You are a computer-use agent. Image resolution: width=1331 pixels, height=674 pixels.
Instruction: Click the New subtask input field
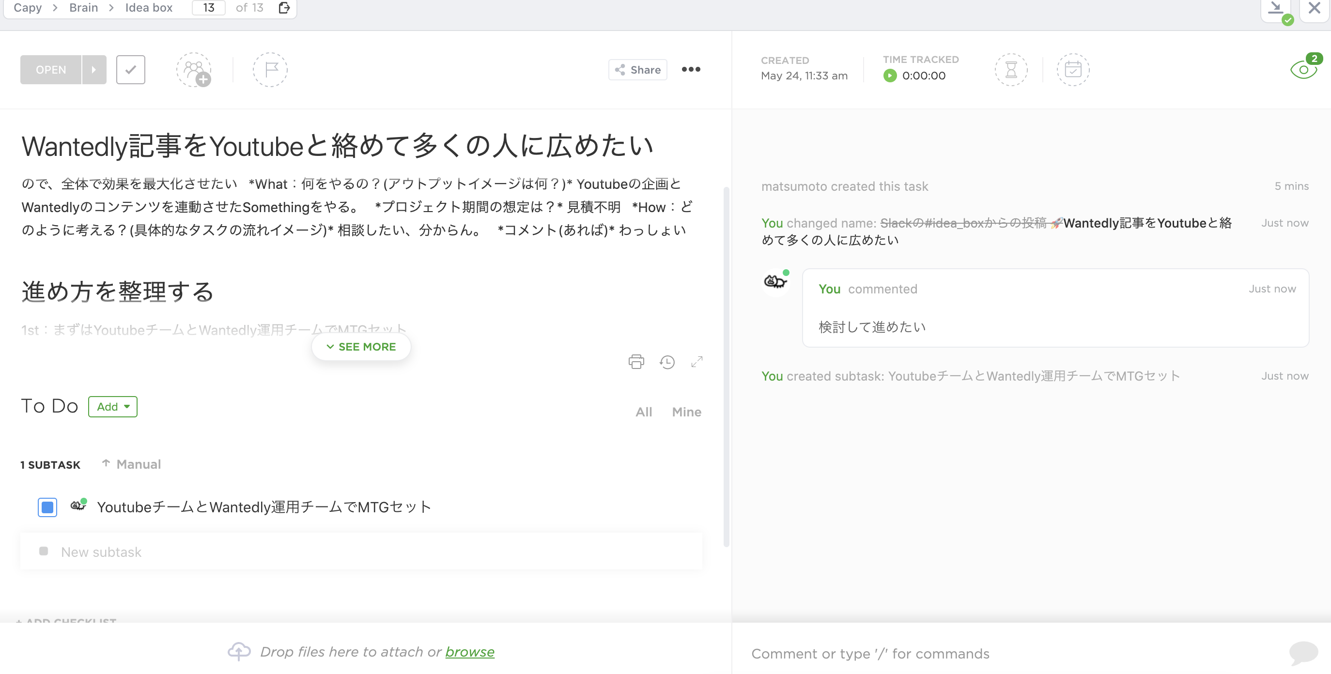[361, 551]
